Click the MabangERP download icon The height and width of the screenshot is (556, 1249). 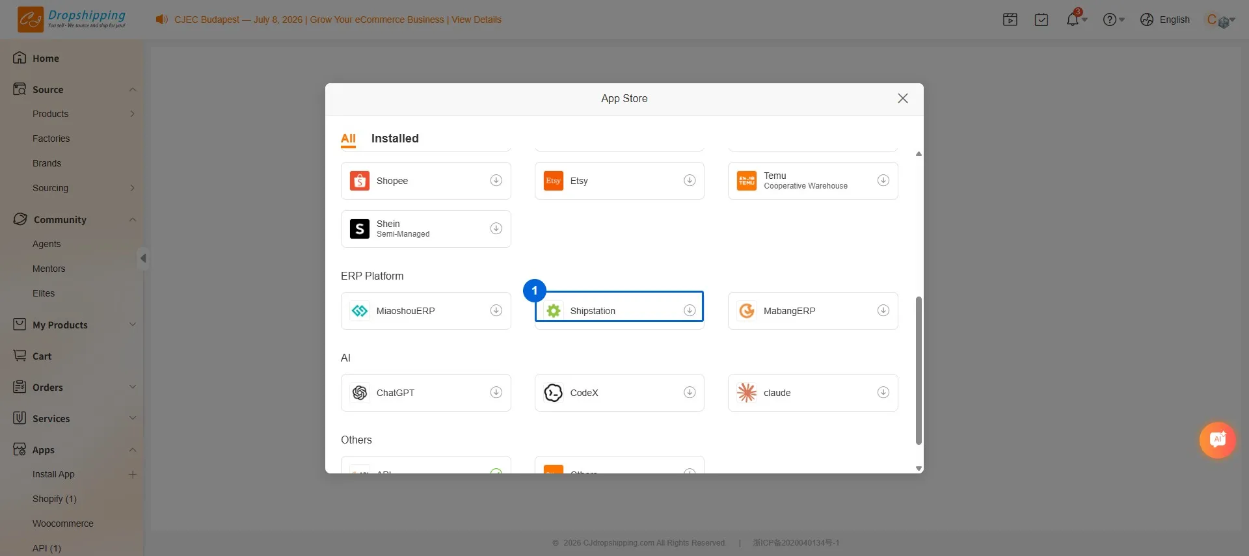883,310
